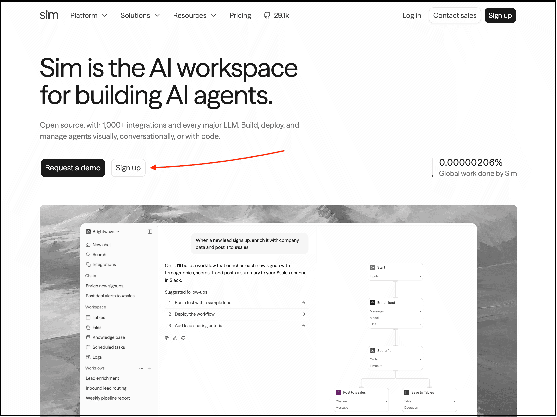Viewport: 557px width, 417px height.
Task: Open Files in the Workspace section
Action: [97, 327]
